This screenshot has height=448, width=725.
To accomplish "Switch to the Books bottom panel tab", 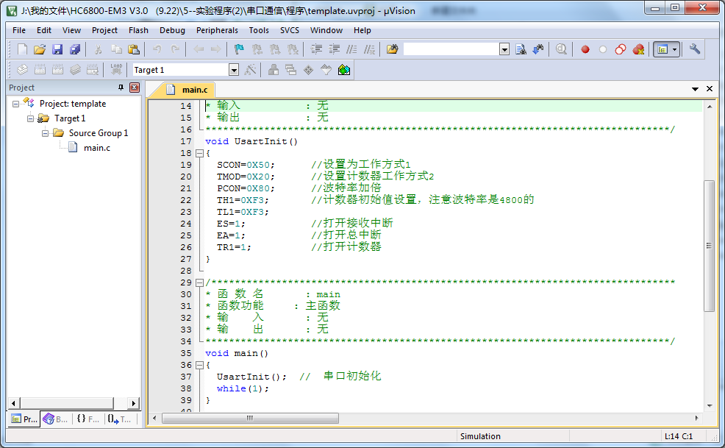I will (x=55, y=419).
